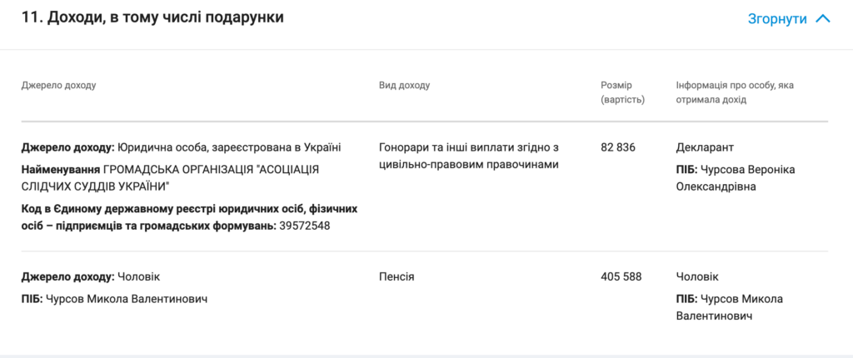The height and width of the screenshot is (358, 853).
Task: Click the amount 82 836
Action: click(618, 147)
